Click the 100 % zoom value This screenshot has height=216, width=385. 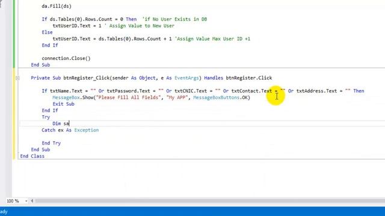pos(13,201)
